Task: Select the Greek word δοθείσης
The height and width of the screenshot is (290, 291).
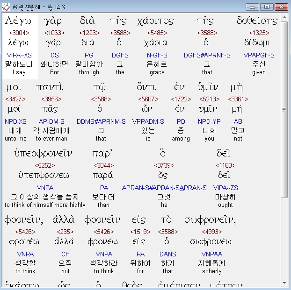Action: click(x=257, y=21)
